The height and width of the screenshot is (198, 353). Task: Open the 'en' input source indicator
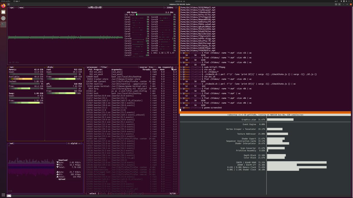coord(336,1)
